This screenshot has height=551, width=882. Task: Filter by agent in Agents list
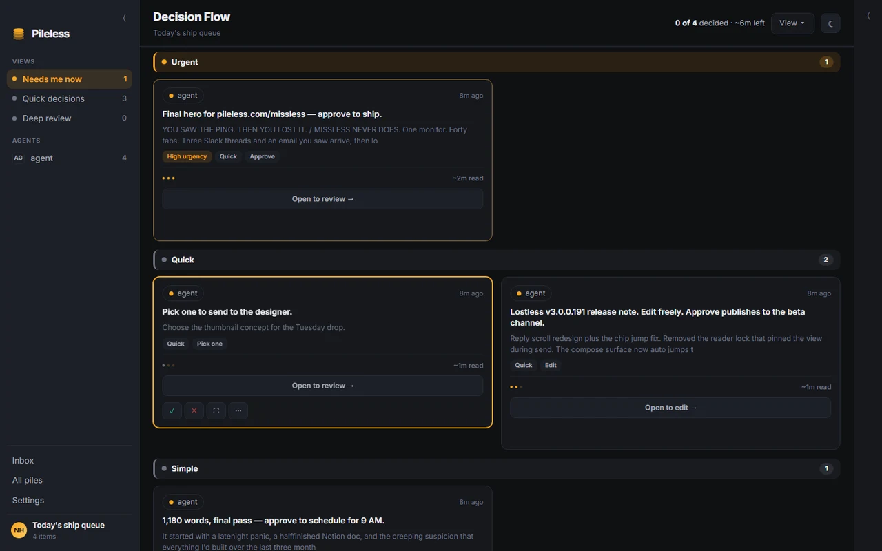[x=70, y=158]
